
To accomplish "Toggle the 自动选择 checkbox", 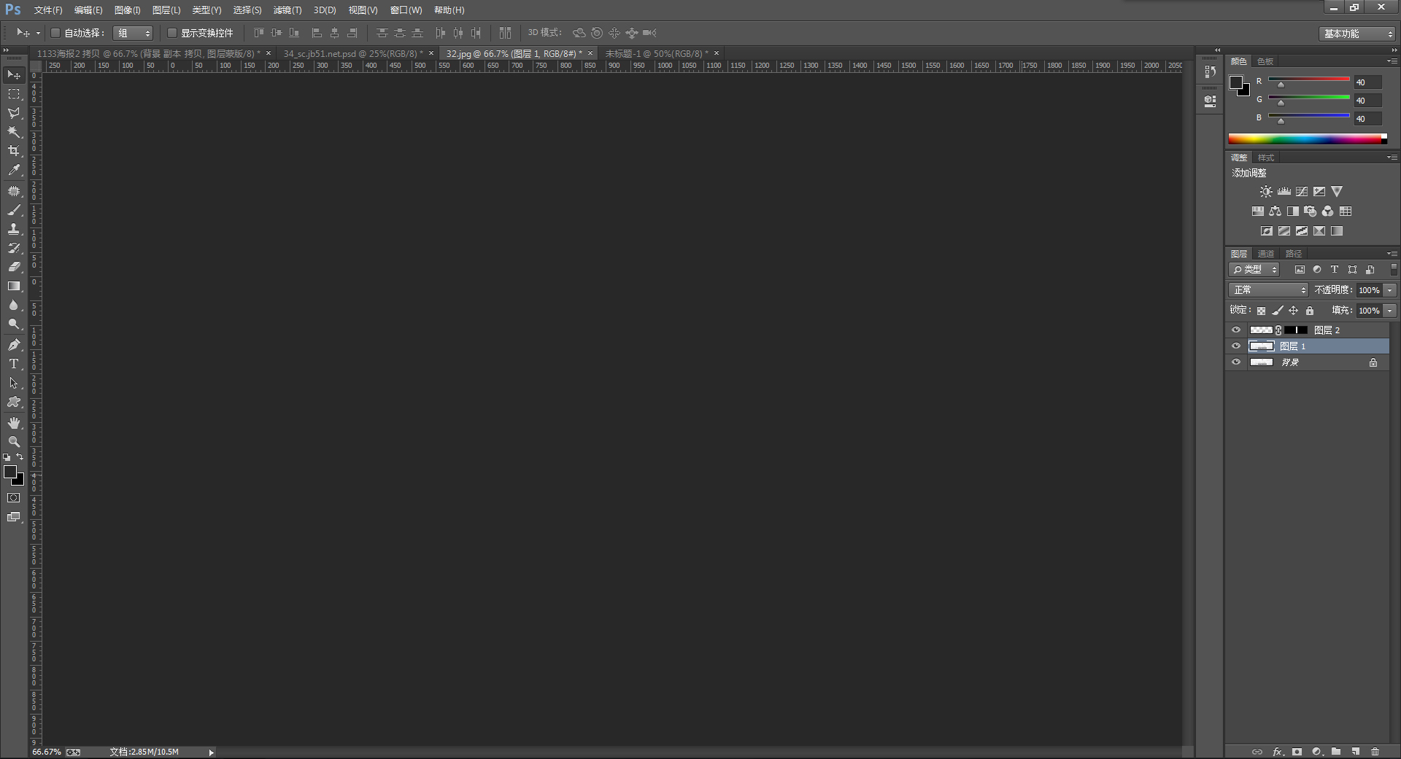I will [x=55, y=33].
